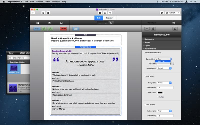Open the File menu
This screenshot has height=125, width=200.
point(26,1)
